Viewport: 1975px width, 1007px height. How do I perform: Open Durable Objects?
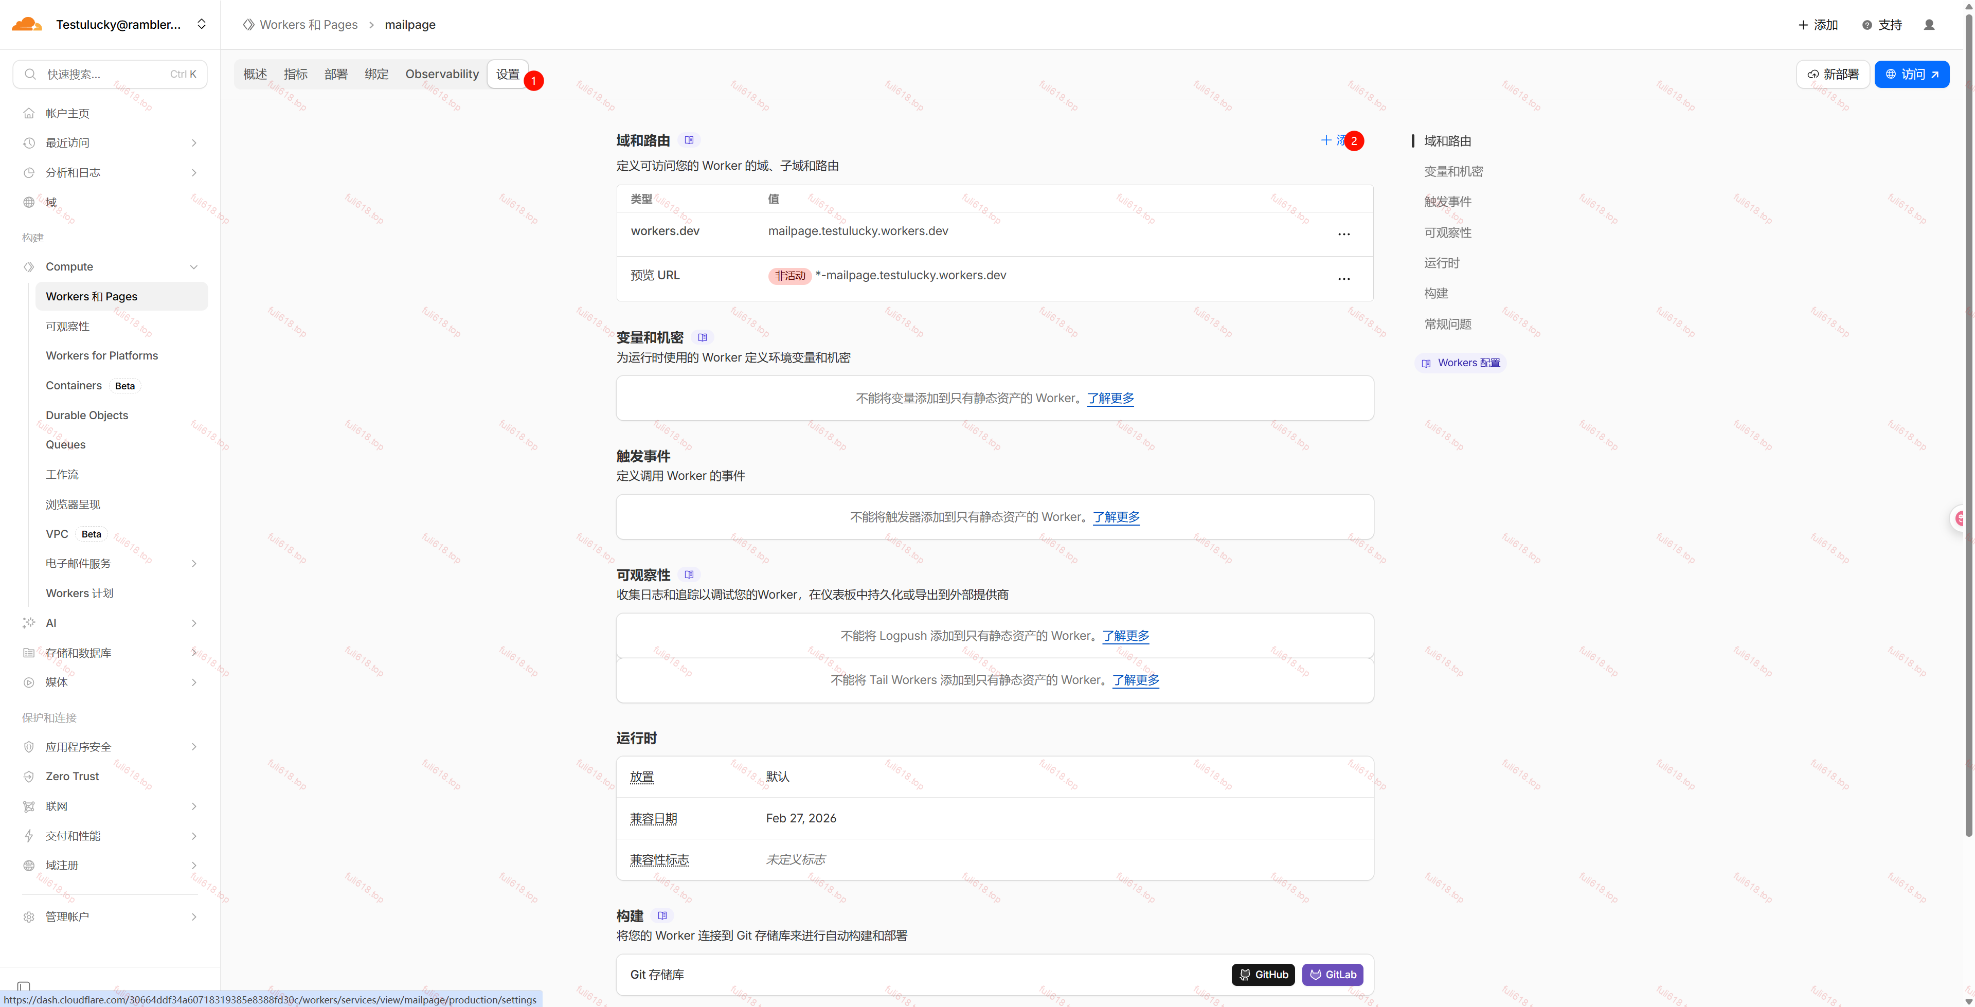pos(86,415)
